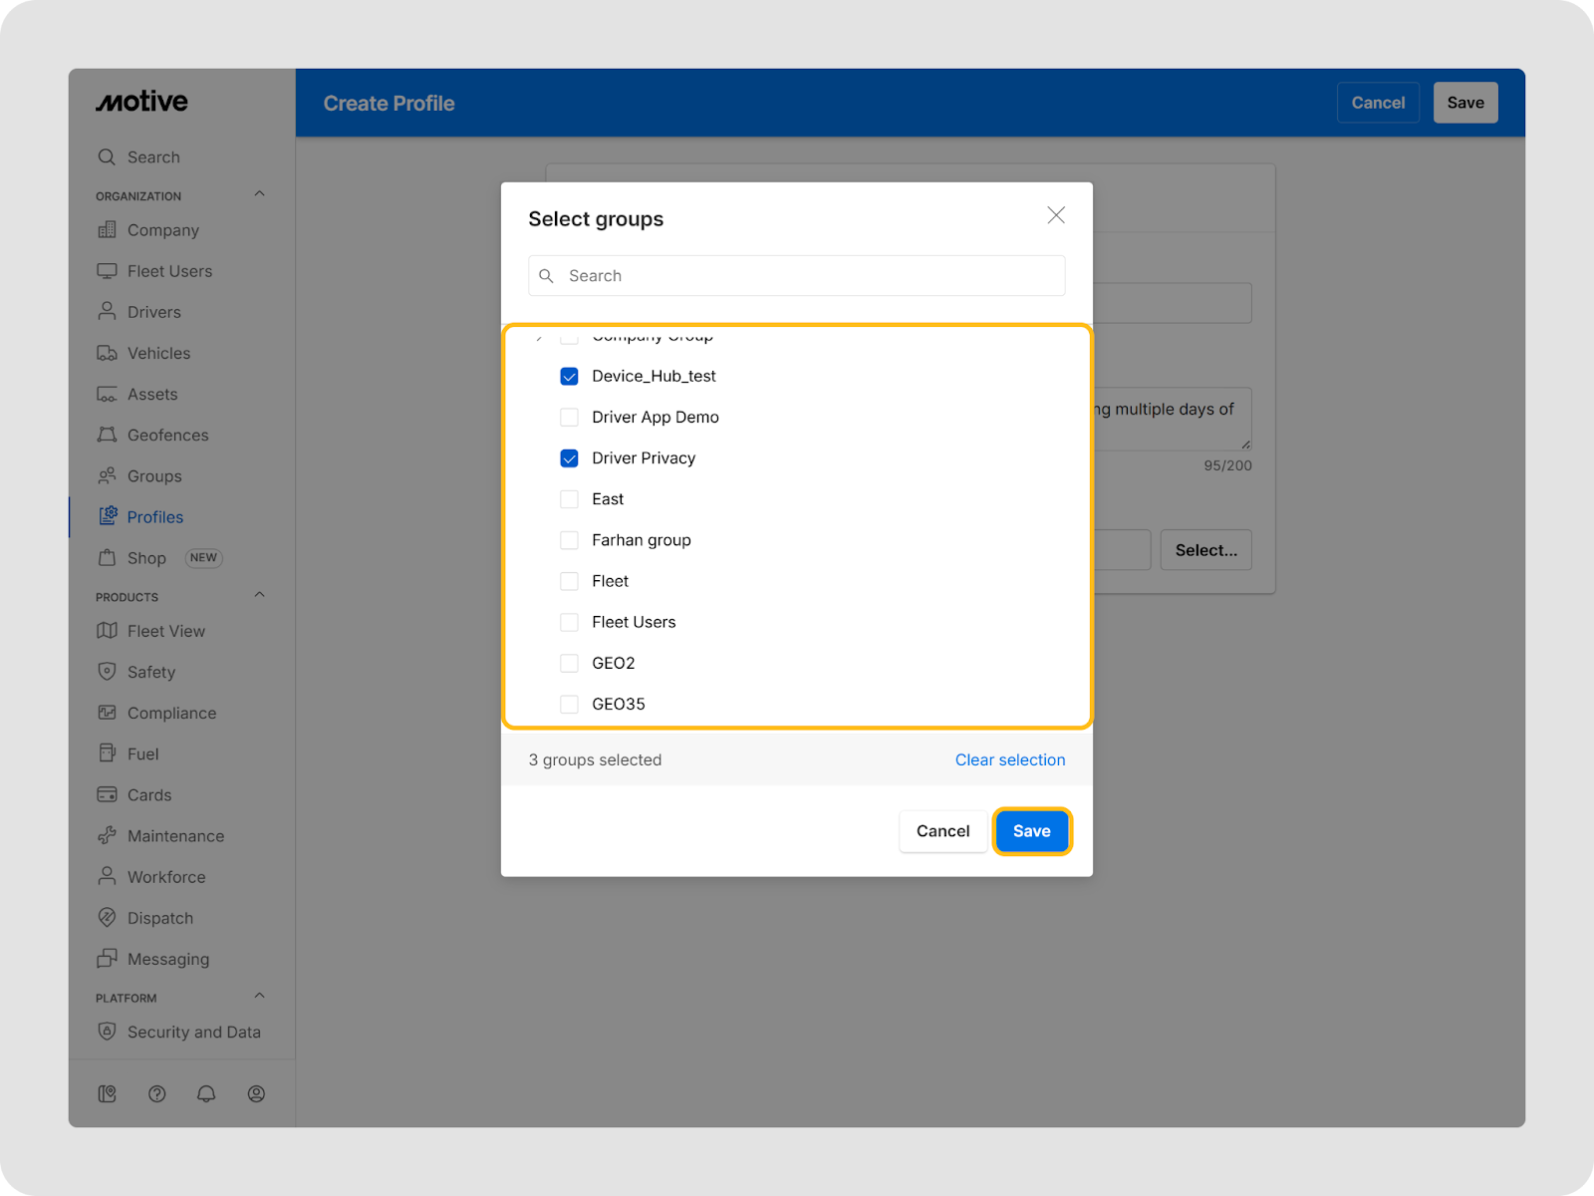1594x1196 pixels.
Task: Open the user account profile icon
Action: click(256, 1093)
